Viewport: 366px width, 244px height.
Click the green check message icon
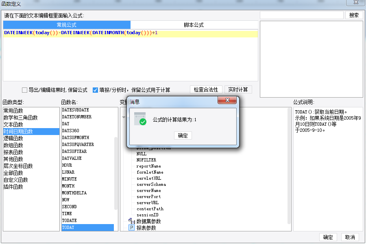pos(140,119)
